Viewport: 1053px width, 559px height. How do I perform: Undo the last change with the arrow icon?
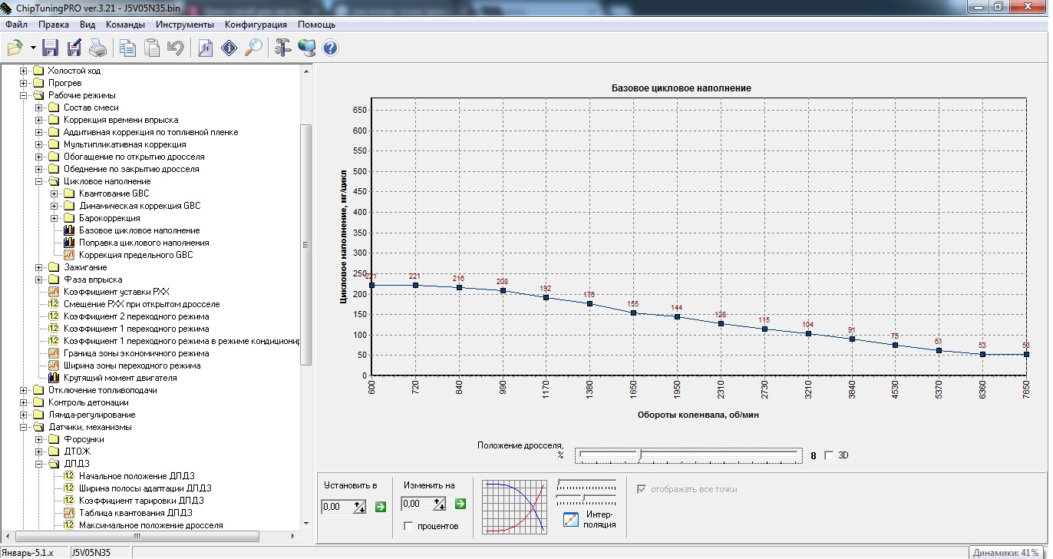pos(175,48)
